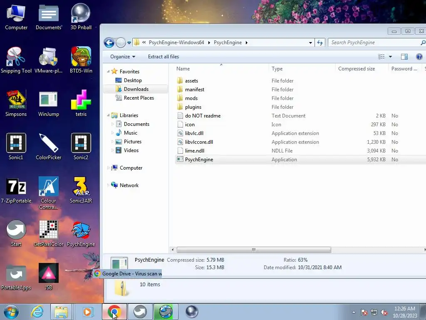426x320 pixels.
Task: Collapse the Favorites tree group
Action: coord(109,72)
